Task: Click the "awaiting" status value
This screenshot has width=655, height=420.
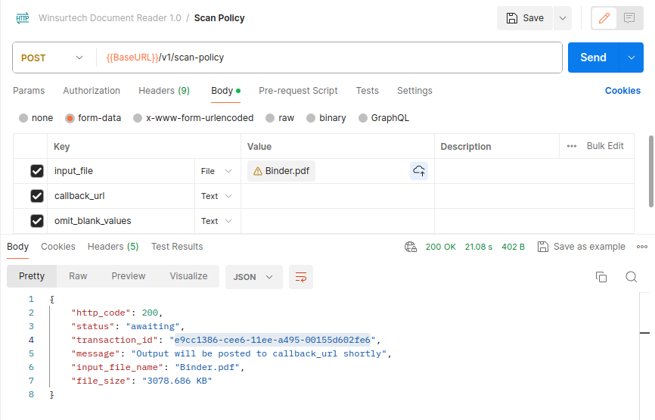Action: click(153, 326)
